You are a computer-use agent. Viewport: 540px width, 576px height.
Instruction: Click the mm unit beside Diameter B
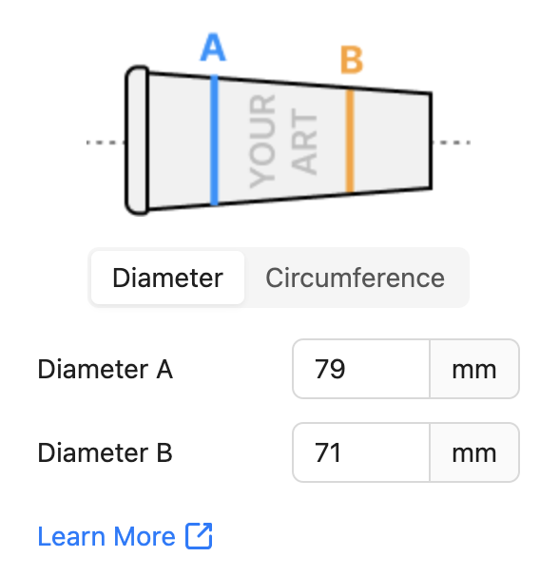[x=474, y=452]
